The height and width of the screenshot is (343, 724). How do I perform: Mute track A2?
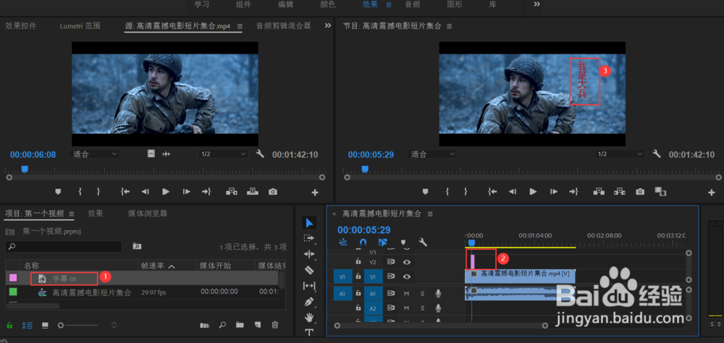point(407,308)
